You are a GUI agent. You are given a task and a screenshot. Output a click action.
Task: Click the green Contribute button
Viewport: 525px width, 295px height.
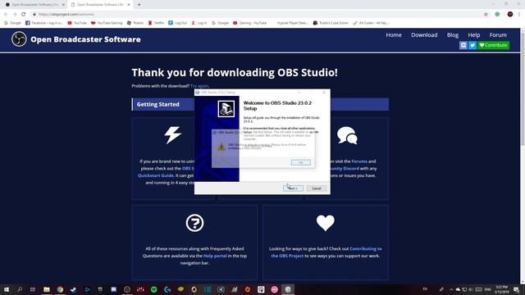click(494, 45)
